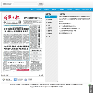This screenshot has height=93, width=93.
Task: Click the footer link starting with 晚报
Action: (x=68, y=84)
